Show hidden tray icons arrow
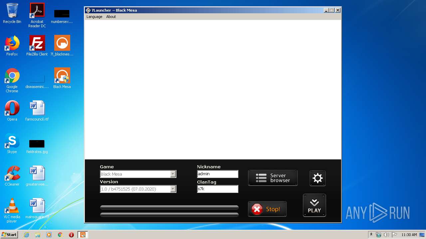The image size is (426, 239). click(371, 234)
